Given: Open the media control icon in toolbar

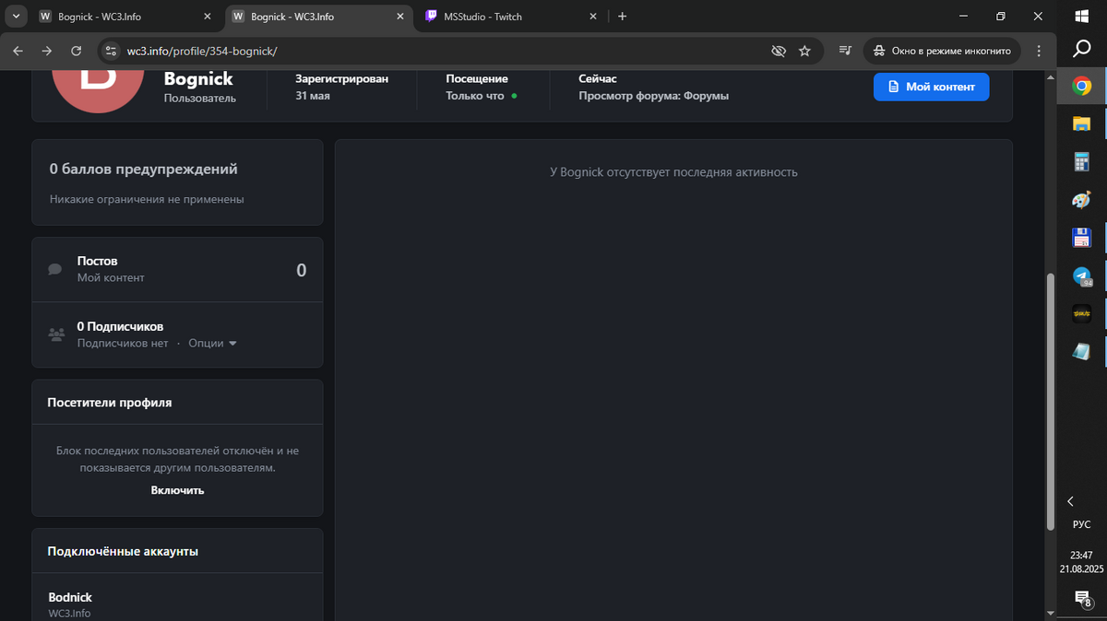Looking at the screenshot, I should (845, 51).
